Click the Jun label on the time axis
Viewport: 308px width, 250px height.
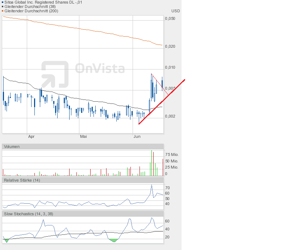137,136
